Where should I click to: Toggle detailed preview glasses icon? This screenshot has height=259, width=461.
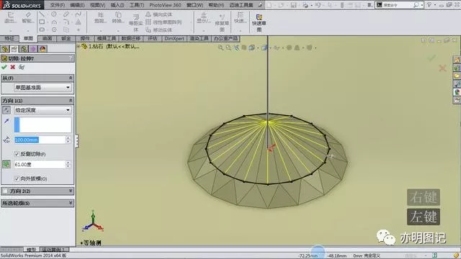pyautogui.click(x=22, y=67)
